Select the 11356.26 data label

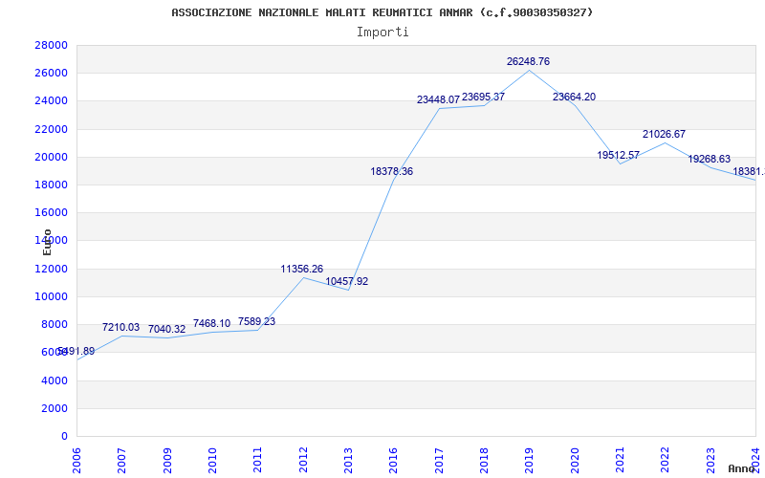pyautogui.click(x=301, y=269)
